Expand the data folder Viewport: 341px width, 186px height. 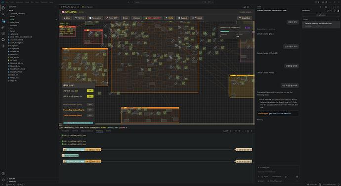(12, 20)
